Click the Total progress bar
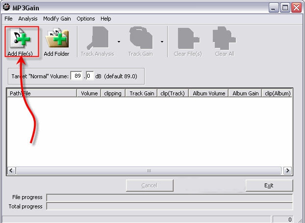 pyautogui.click(x=170, y=206)
